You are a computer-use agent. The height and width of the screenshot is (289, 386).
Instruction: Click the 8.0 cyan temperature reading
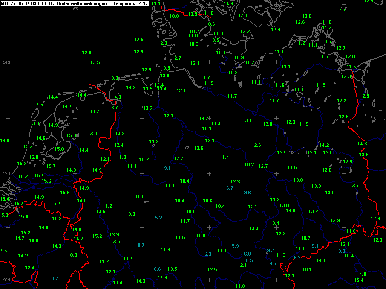tap(342, 251)
